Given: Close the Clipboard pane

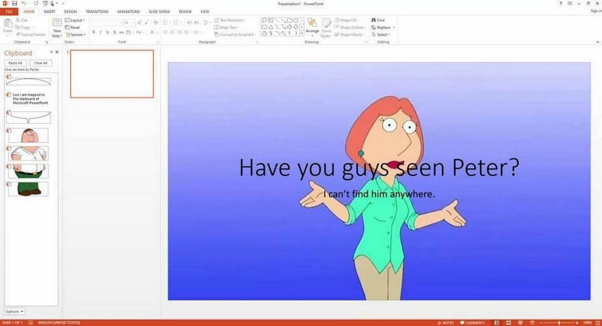Looking at the screenshot, I should click(x=57, y=52).
